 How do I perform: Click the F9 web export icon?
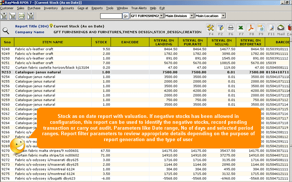point(261,28)
